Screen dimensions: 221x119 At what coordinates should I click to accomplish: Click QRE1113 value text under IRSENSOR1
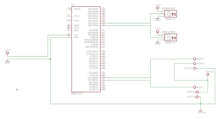[170, 19]
